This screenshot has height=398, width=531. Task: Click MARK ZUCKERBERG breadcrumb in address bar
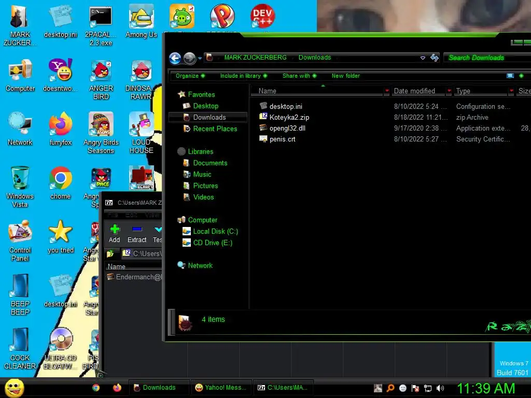[255, 58]
